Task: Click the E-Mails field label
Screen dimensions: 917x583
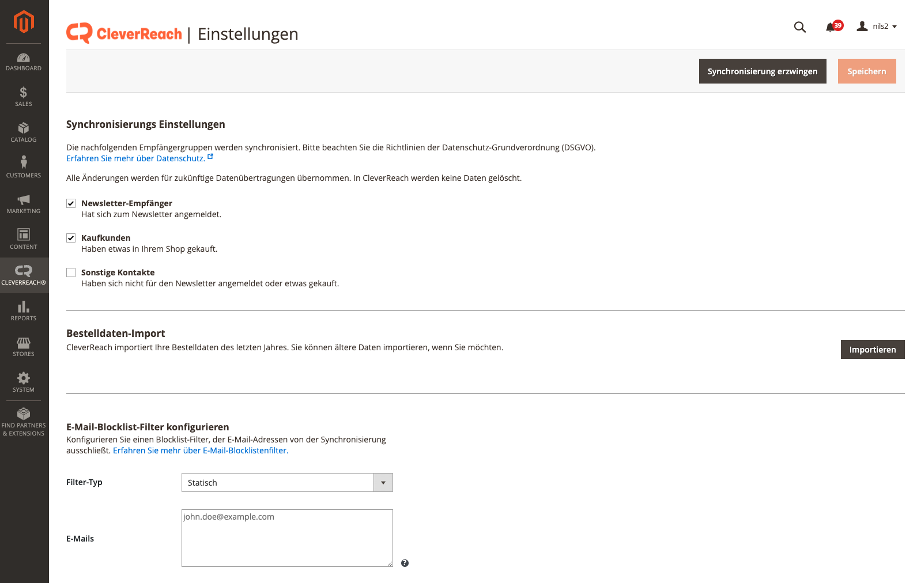Action: coord(80,539)
